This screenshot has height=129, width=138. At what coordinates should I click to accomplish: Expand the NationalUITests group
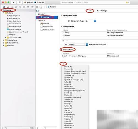click(4, 43)
